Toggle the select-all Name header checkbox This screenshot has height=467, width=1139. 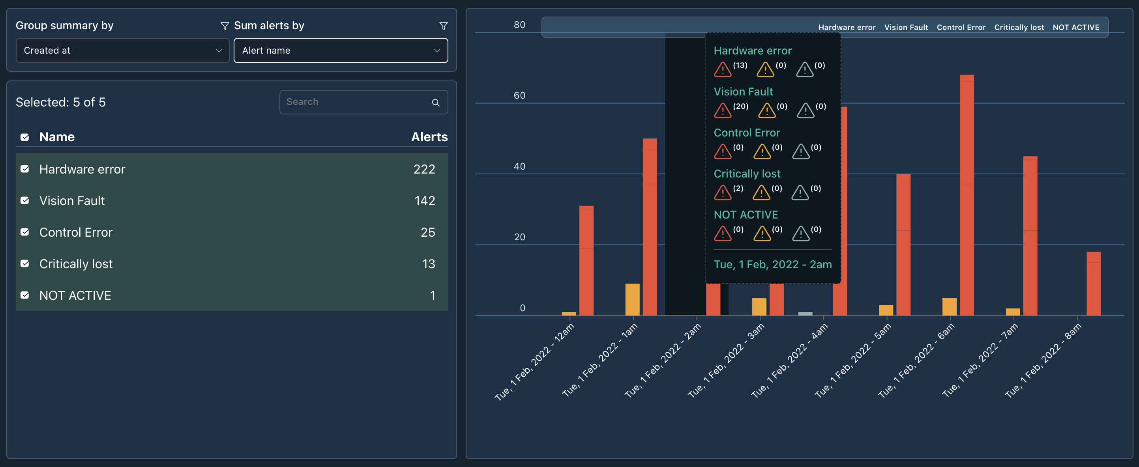[x=25, y=137]
